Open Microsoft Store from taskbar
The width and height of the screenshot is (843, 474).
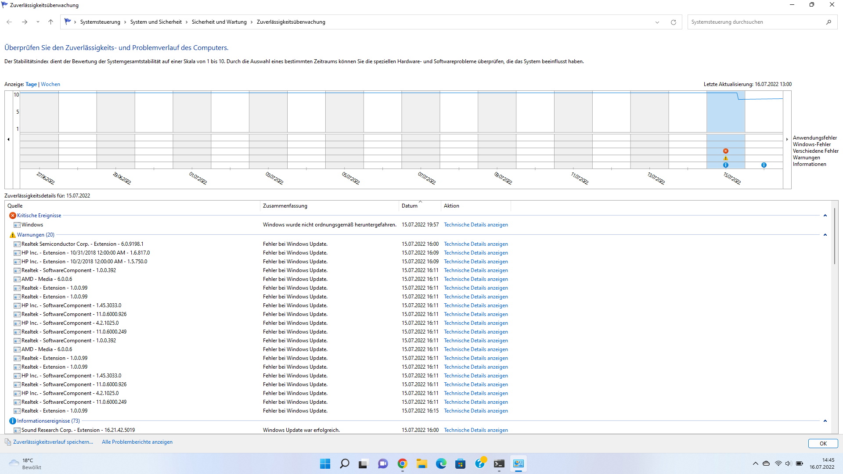pos(460,463)
